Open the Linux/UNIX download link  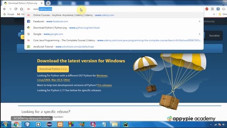coord(44,80)
